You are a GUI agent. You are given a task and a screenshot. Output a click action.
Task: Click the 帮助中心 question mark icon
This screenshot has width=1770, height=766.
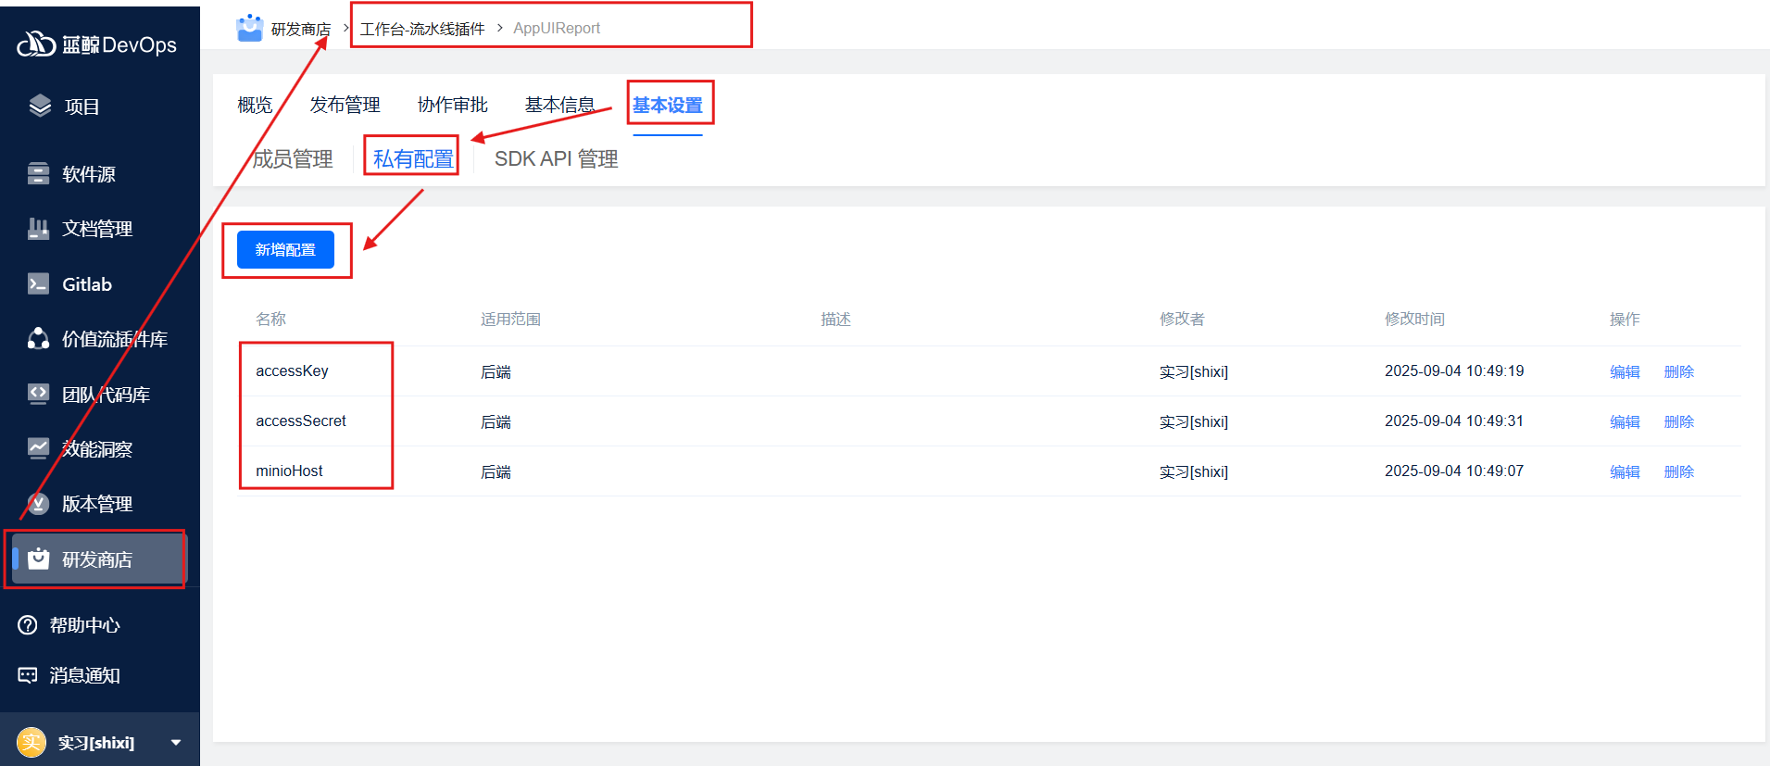click(28, 625)
